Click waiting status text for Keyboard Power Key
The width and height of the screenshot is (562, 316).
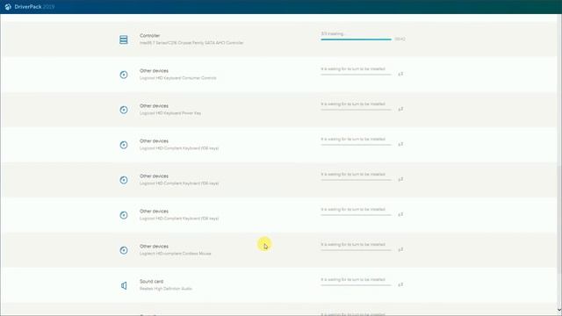353,104
